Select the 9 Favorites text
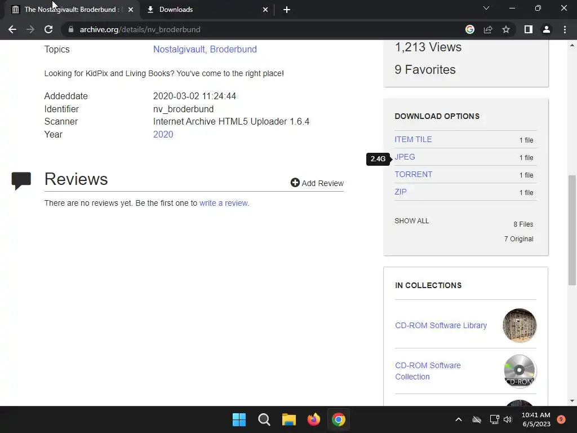The height and width of the screenshot is (433, 577). pyautogui.click(x=425, y=69)
